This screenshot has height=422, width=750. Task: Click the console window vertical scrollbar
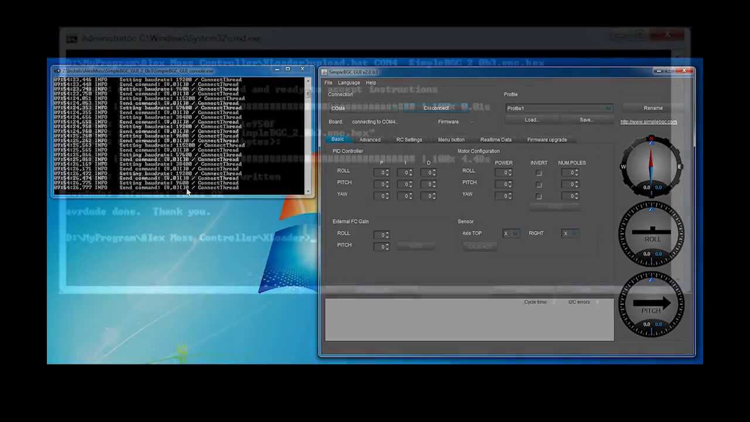[x=308, y=135]
